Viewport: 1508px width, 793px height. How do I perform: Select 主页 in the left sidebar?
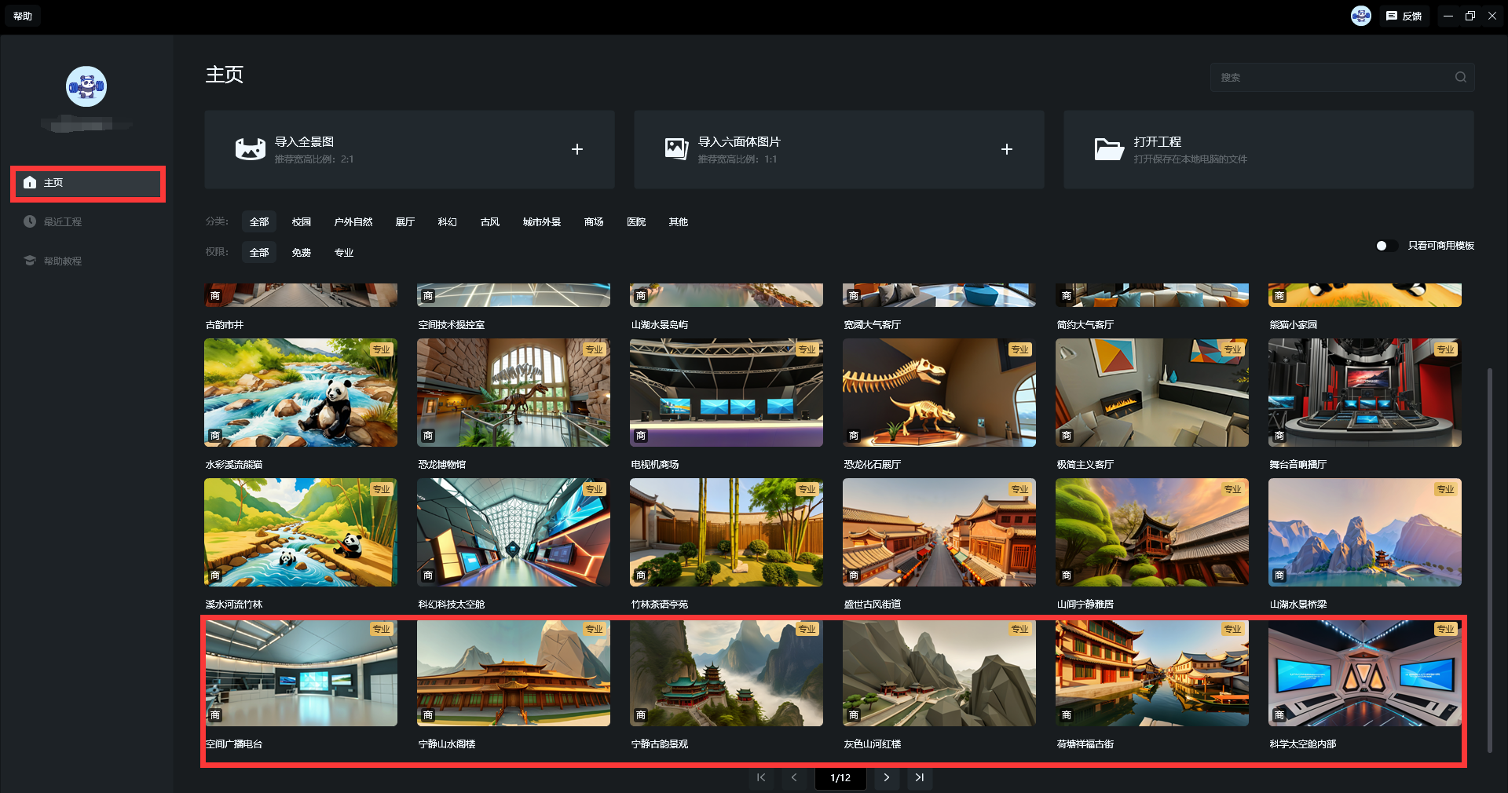coord(87,183)
